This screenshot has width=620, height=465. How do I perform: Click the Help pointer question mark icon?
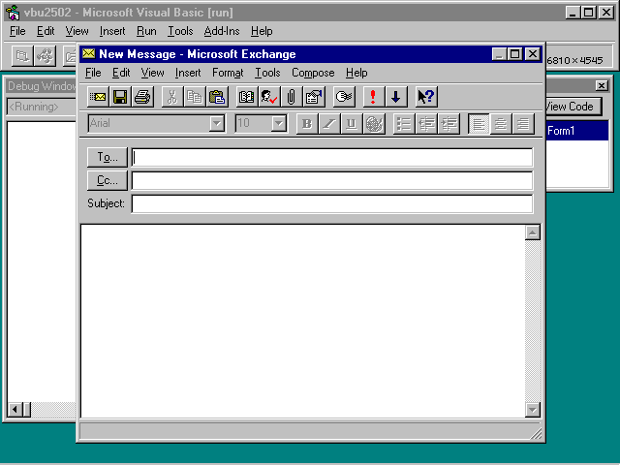[x=425, y=97]
